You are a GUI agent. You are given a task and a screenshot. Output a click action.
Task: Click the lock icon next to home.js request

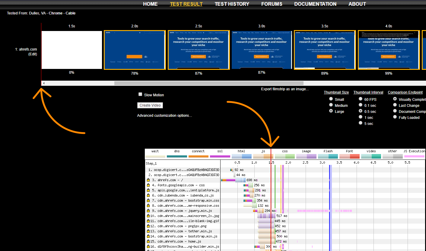[x=148, y=241]
